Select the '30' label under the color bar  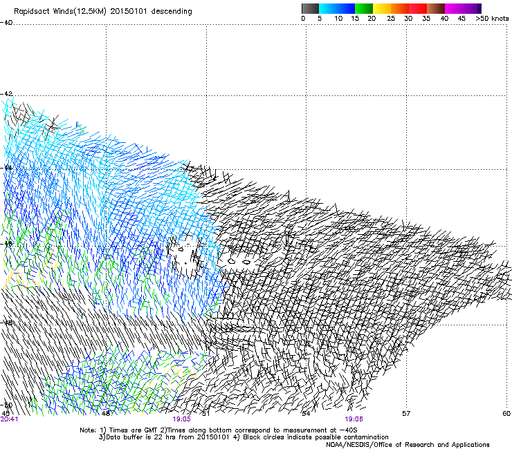408,19
